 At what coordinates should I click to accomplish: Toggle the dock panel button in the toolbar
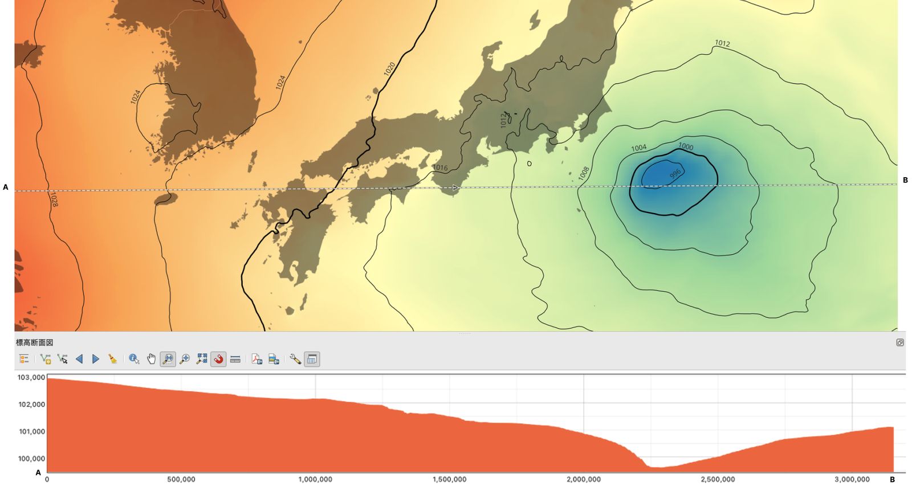[312, 359]
